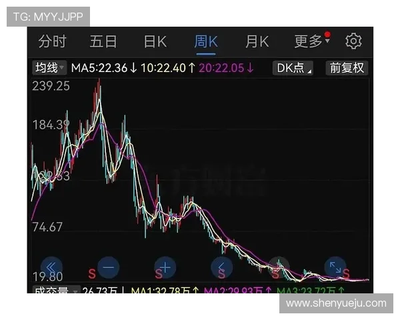The width and height of the screenshot is (400, 320).
Task: Zoom out the chart with minus button
Action: 109,267
